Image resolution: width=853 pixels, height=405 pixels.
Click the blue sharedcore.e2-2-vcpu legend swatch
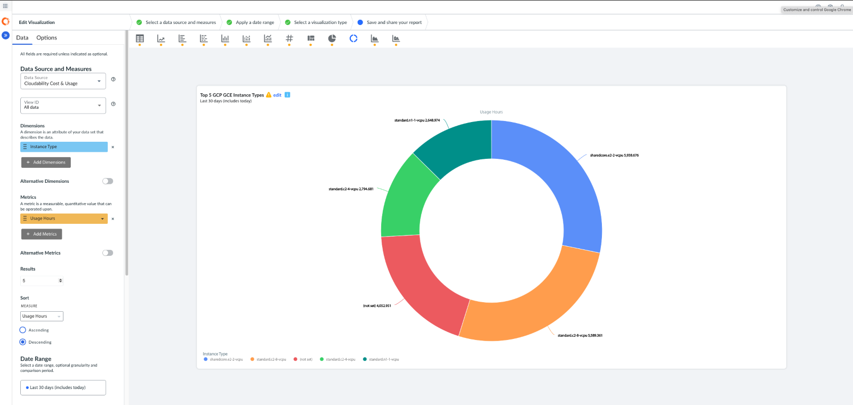click(206, 359)
